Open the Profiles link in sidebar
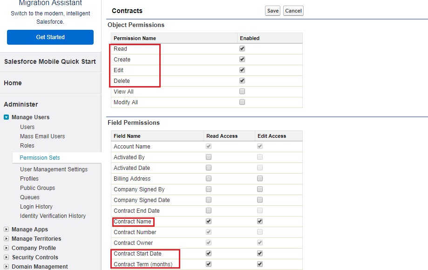Viewport: 428px width, 270px height. tap(29, 179)
